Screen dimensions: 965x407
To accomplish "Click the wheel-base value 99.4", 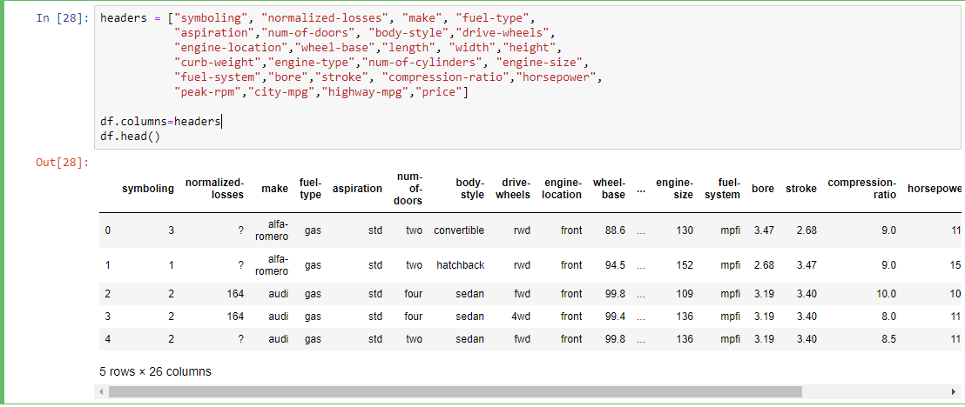I will (616, 317).
